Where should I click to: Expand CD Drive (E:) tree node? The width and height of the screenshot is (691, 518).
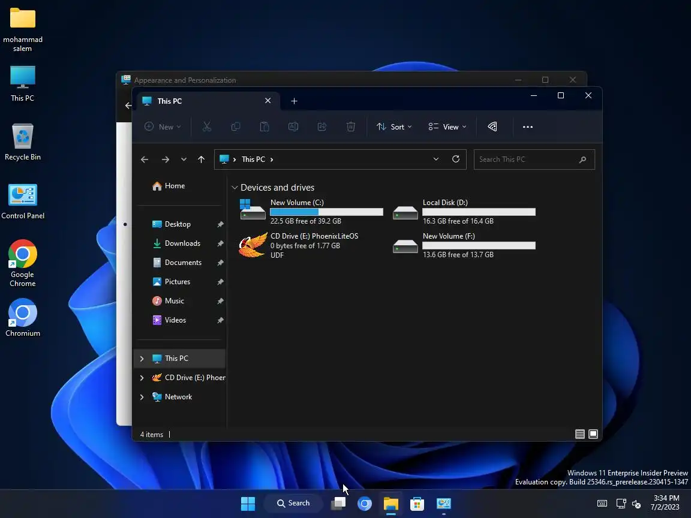[x=142, y=378]
